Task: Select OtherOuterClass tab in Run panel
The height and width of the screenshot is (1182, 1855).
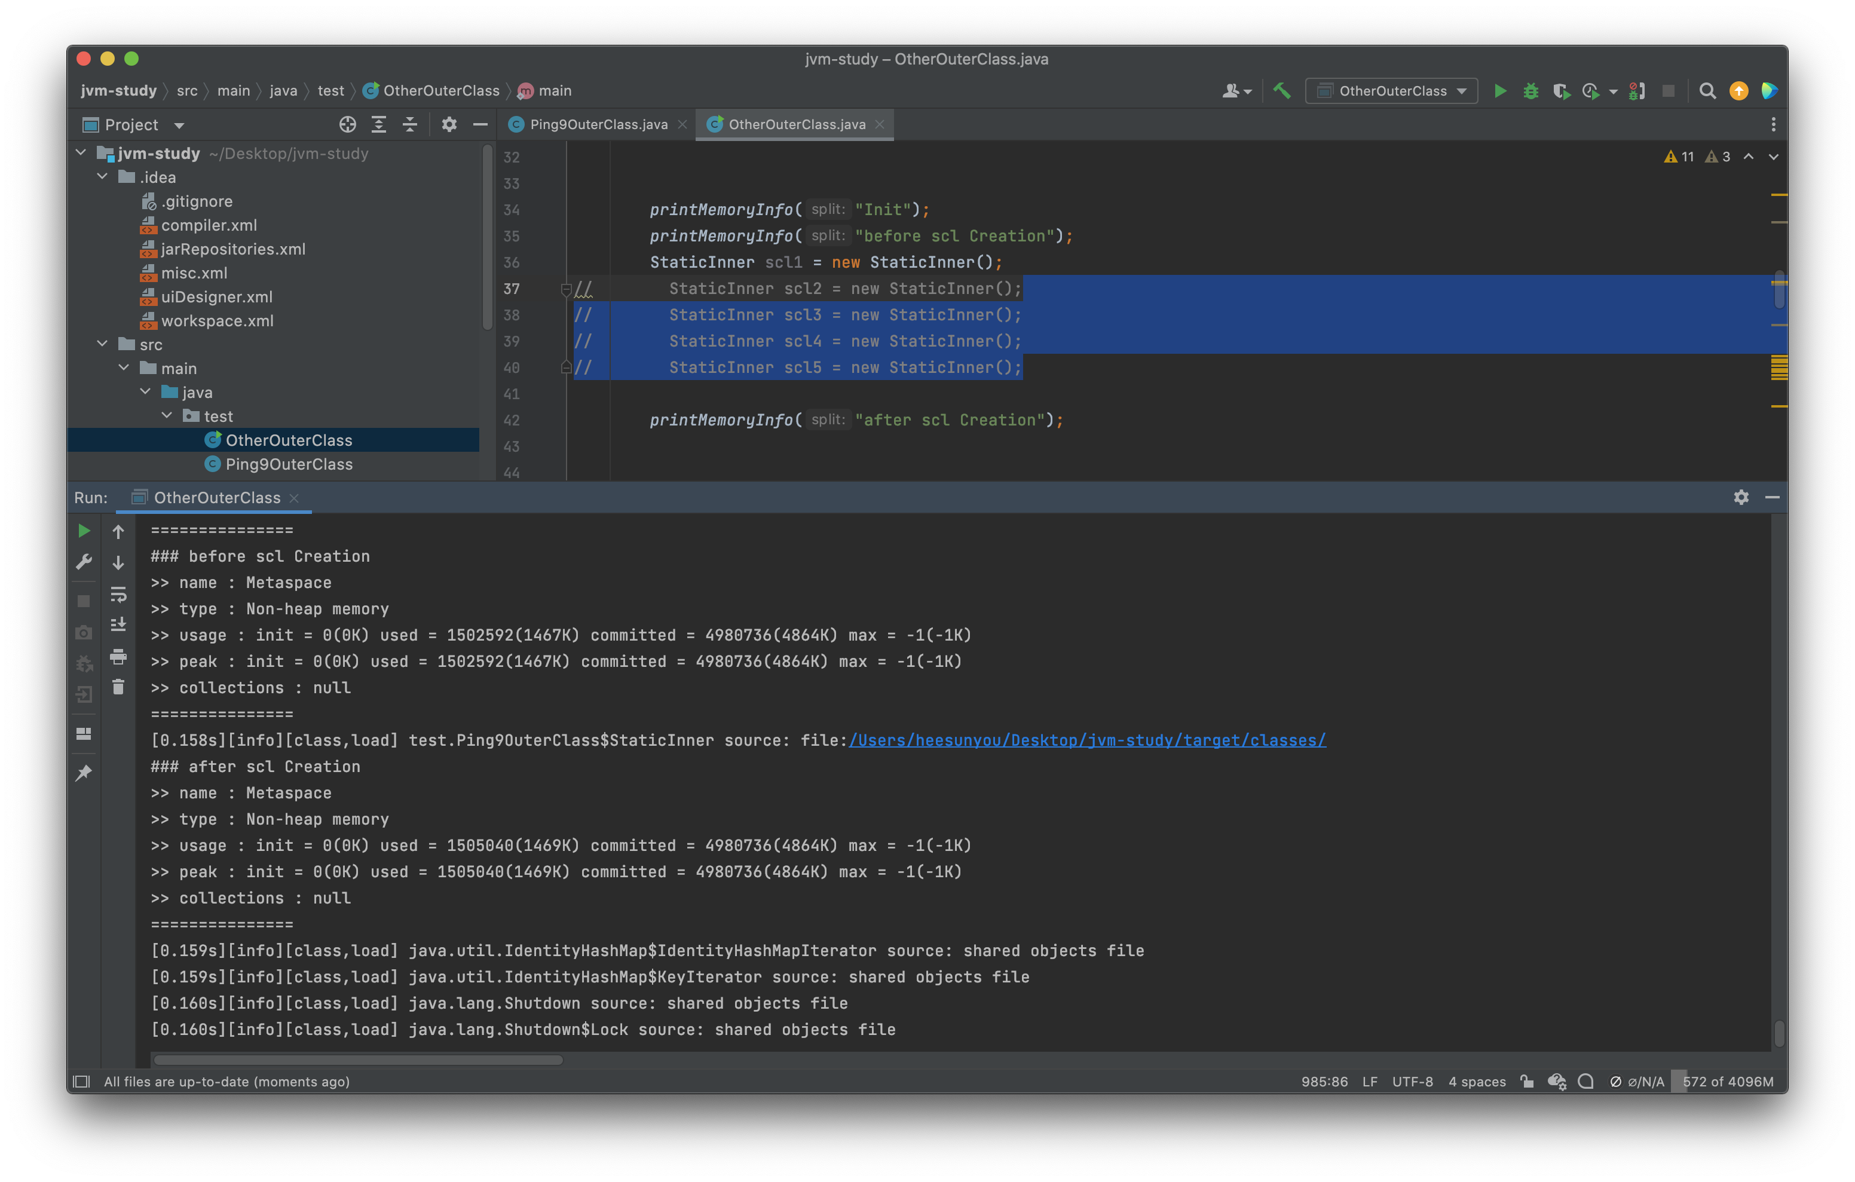Action: tap(216, 498)
